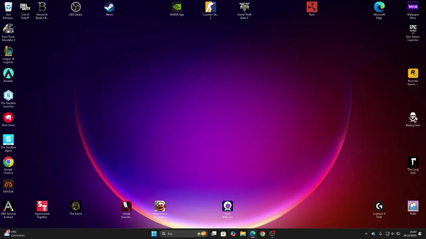
Task: Open Mount & Blade II Bannerlord shortcut
Action: 42,11
